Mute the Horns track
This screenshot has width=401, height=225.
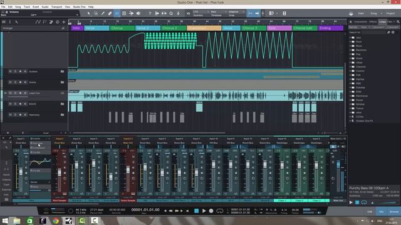tap(10, 82)
